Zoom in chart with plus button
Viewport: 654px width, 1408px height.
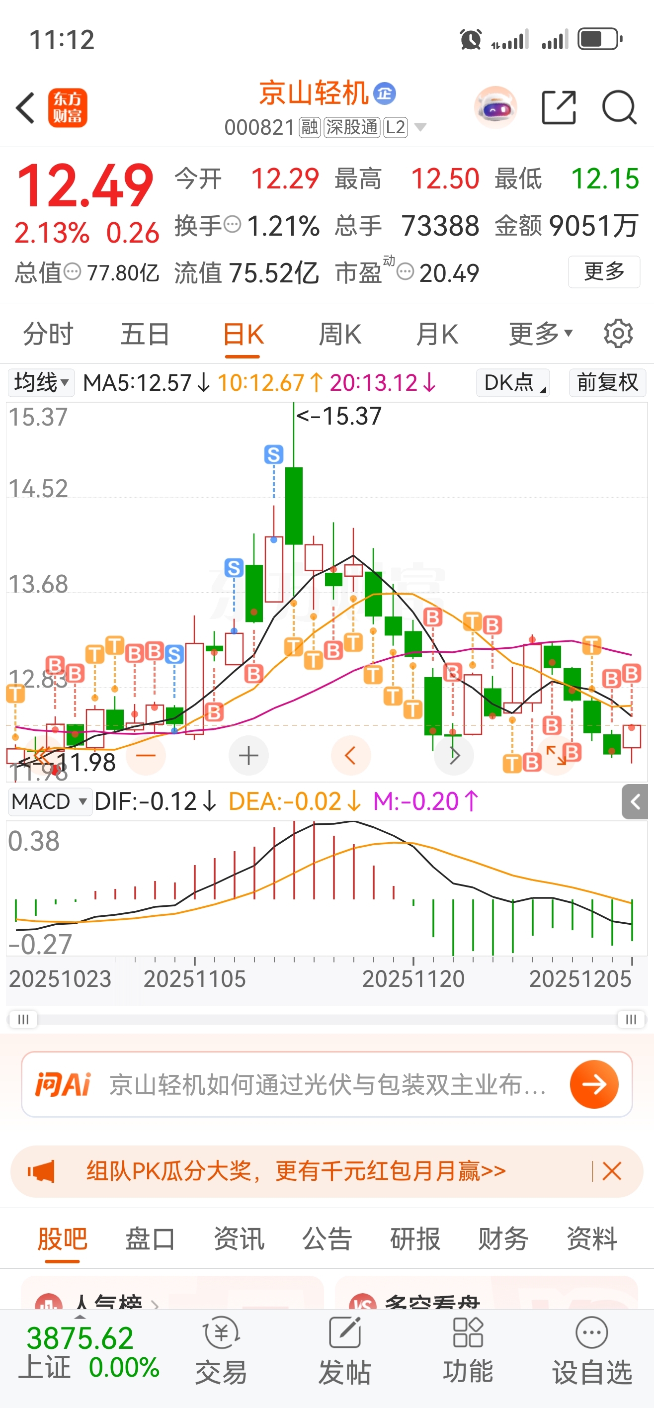(x=248, y=755)
